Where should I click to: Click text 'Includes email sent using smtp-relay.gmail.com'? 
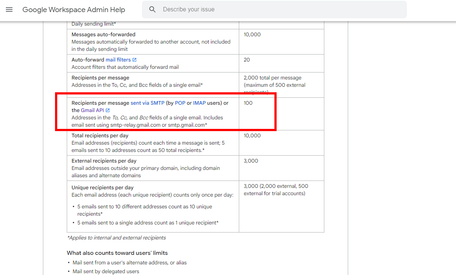pyautogui.click(x=147, y=121)
